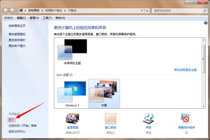210x140 pixels.
Task: Click the Back navigation arrow button
Action: [7, 11]
